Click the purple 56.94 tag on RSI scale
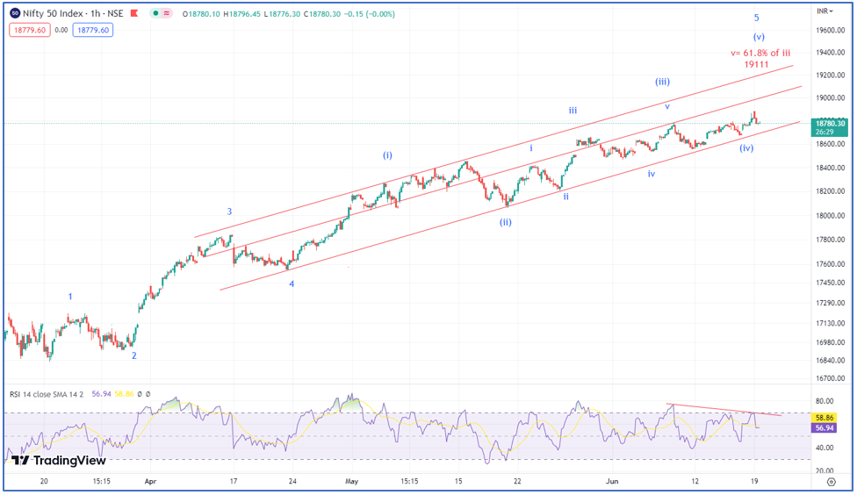The height and width of the screenshot is (495, 857). [825, 427]
